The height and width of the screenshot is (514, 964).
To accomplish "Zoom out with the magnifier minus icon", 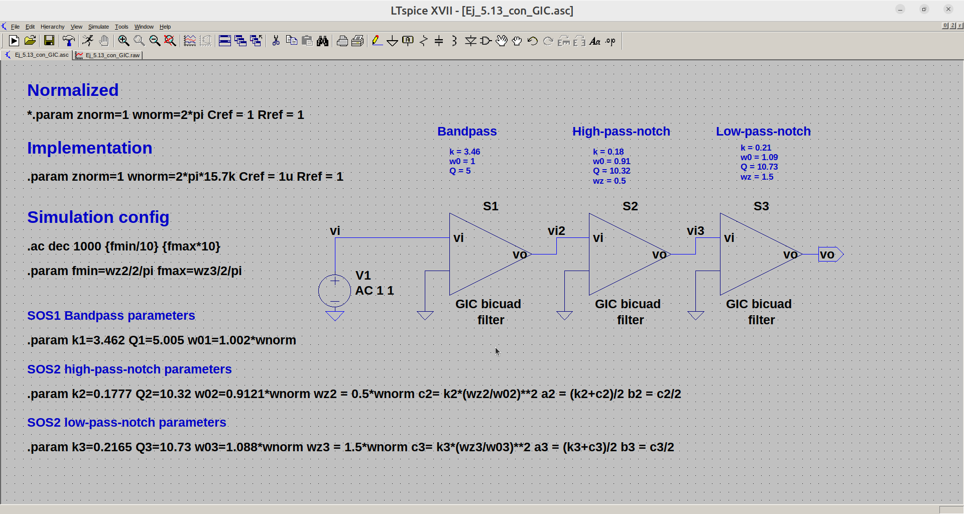I will click(x=155, y=41).
